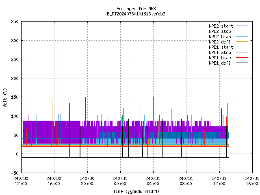
Task: Click the y-axis tick label 250
Action: 15,59
